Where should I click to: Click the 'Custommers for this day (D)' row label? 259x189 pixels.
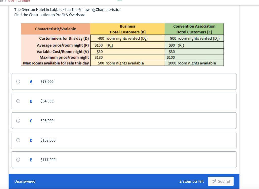click(64, 38)
